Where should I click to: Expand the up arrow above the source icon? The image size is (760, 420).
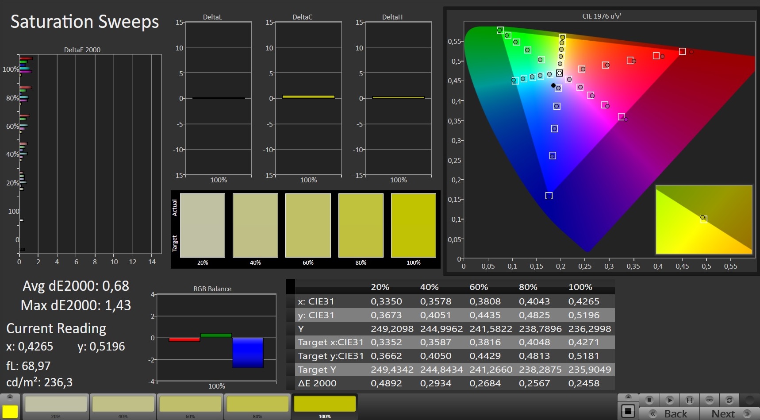628,397
